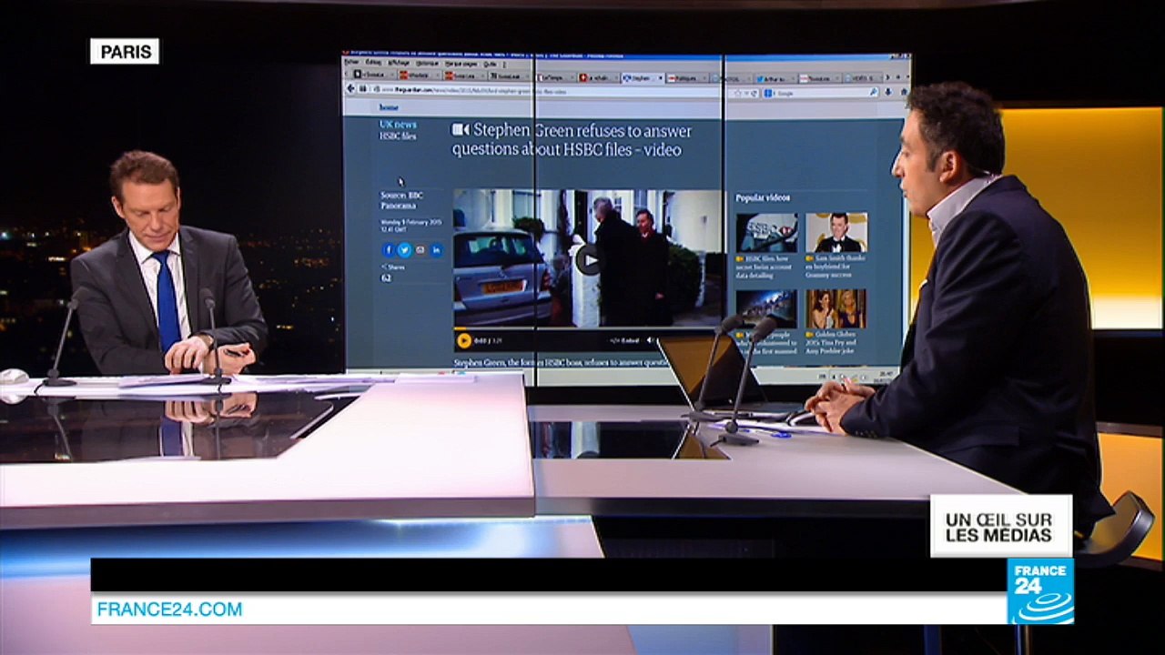Screen dimensions: 1165x655
Task: Share the article via the Twitter icon
Action: (x=404, y=249)
